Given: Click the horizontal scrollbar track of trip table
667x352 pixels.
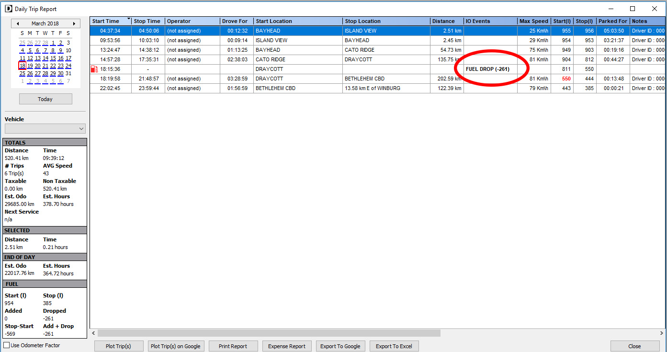Looking at the screenshot, I should click(x=527, y=333).
